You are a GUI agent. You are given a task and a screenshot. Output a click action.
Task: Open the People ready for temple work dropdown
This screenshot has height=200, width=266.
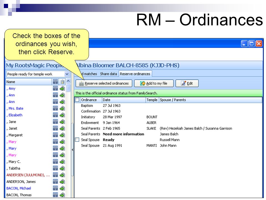pos(67,74)
